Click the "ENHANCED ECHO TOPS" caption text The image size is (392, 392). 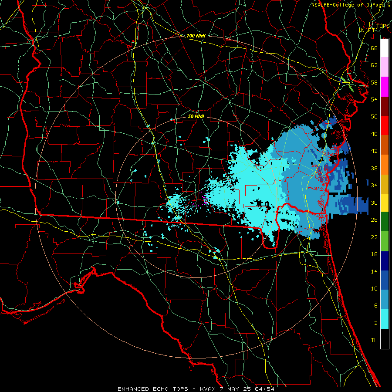pos(152,389)
